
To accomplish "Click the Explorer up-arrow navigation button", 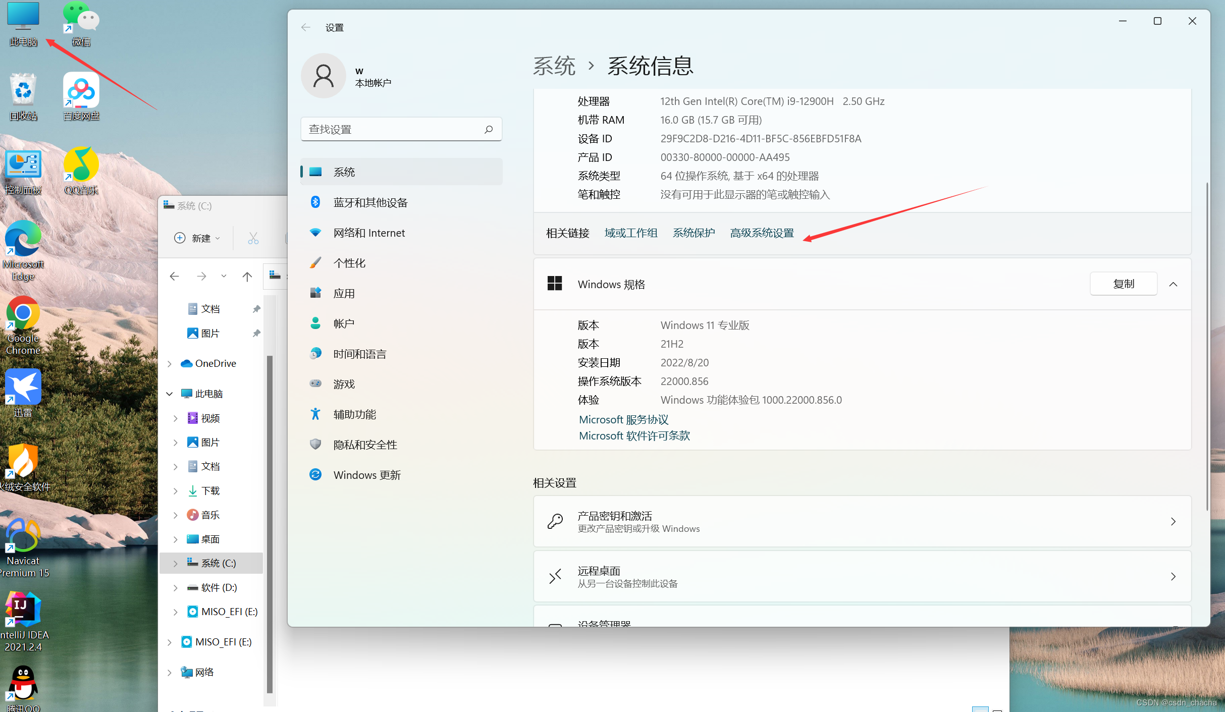I will [247, 277].
